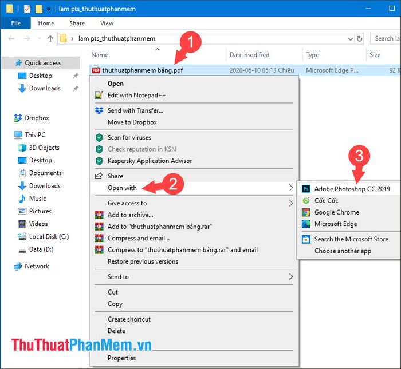The image size is (401, 369).
Task: Unpin Desktop using its pin icon
Action: (x=76, y=76)
